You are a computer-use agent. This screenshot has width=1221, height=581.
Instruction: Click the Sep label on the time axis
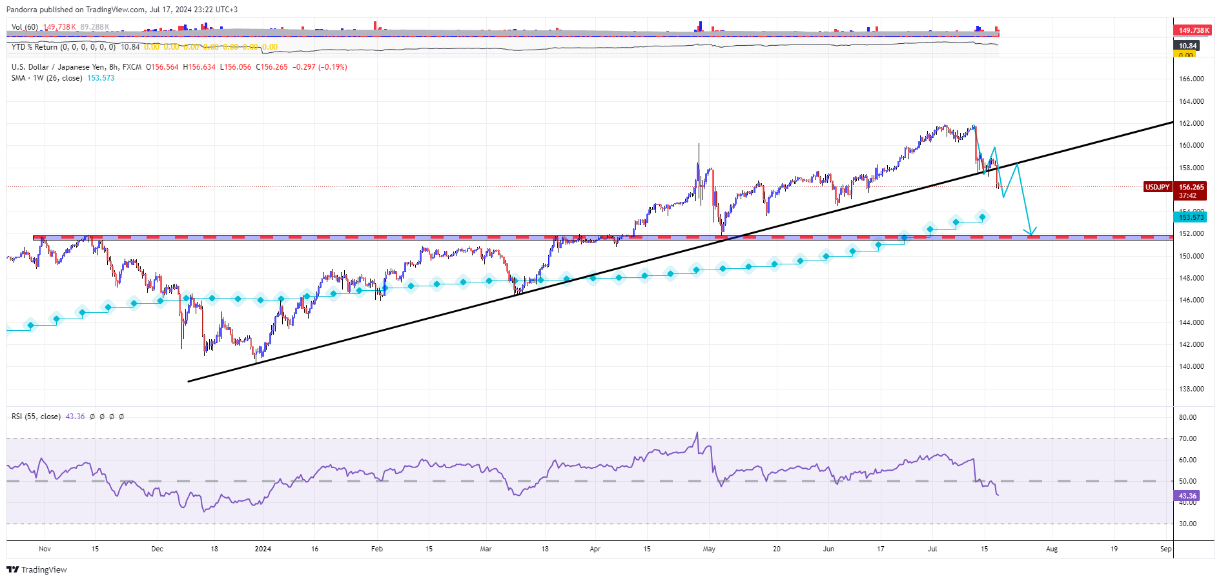[1165, 549]
